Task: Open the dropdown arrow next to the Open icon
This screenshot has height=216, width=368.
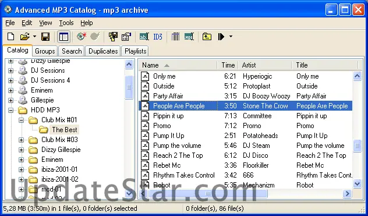Action: 34,37
